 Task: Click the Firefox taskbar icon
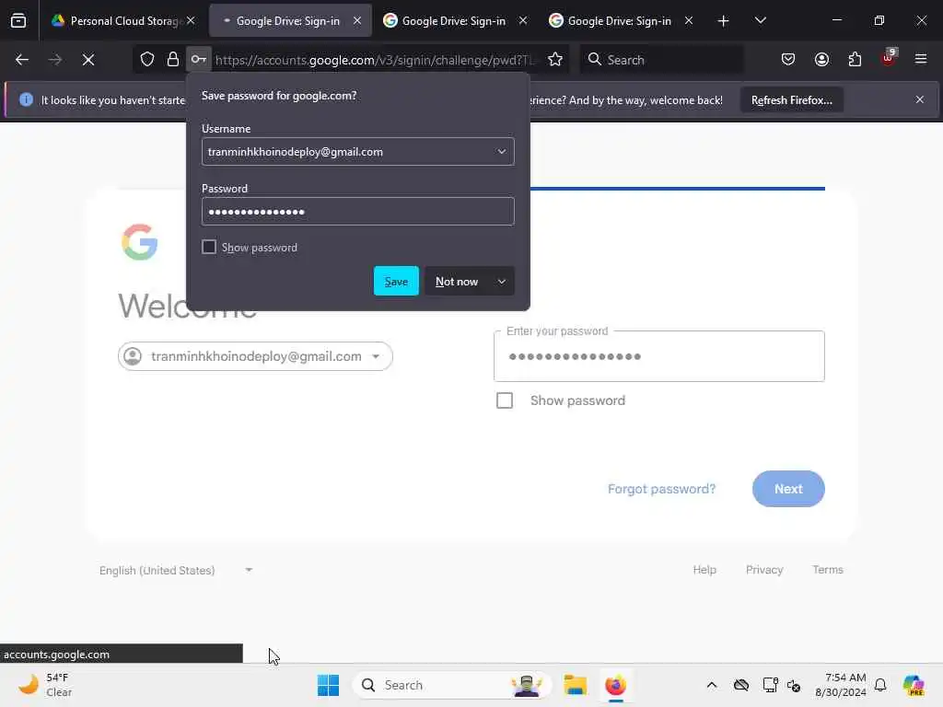615,685
